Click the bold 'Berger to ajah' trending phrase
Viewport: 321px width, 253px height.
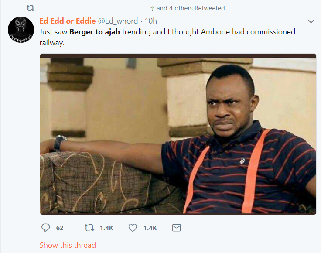click(x=95, y=32)
